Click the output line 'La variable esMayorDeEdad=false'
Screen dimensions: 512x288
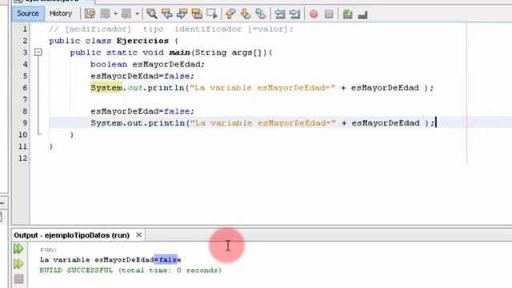(x=110, y=260)
